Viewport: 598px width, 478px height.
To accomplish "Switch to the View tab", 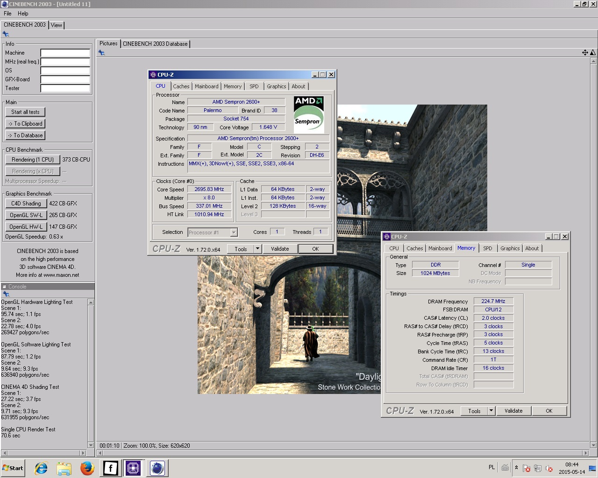I will pos(57,25).
